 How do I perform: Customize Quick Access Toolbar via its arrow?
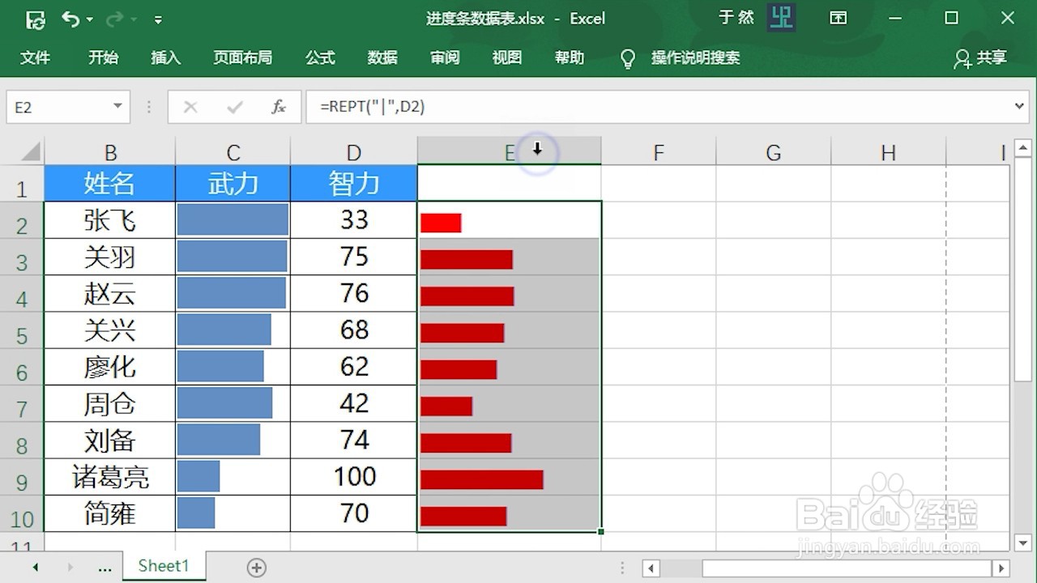coord(158,19)
